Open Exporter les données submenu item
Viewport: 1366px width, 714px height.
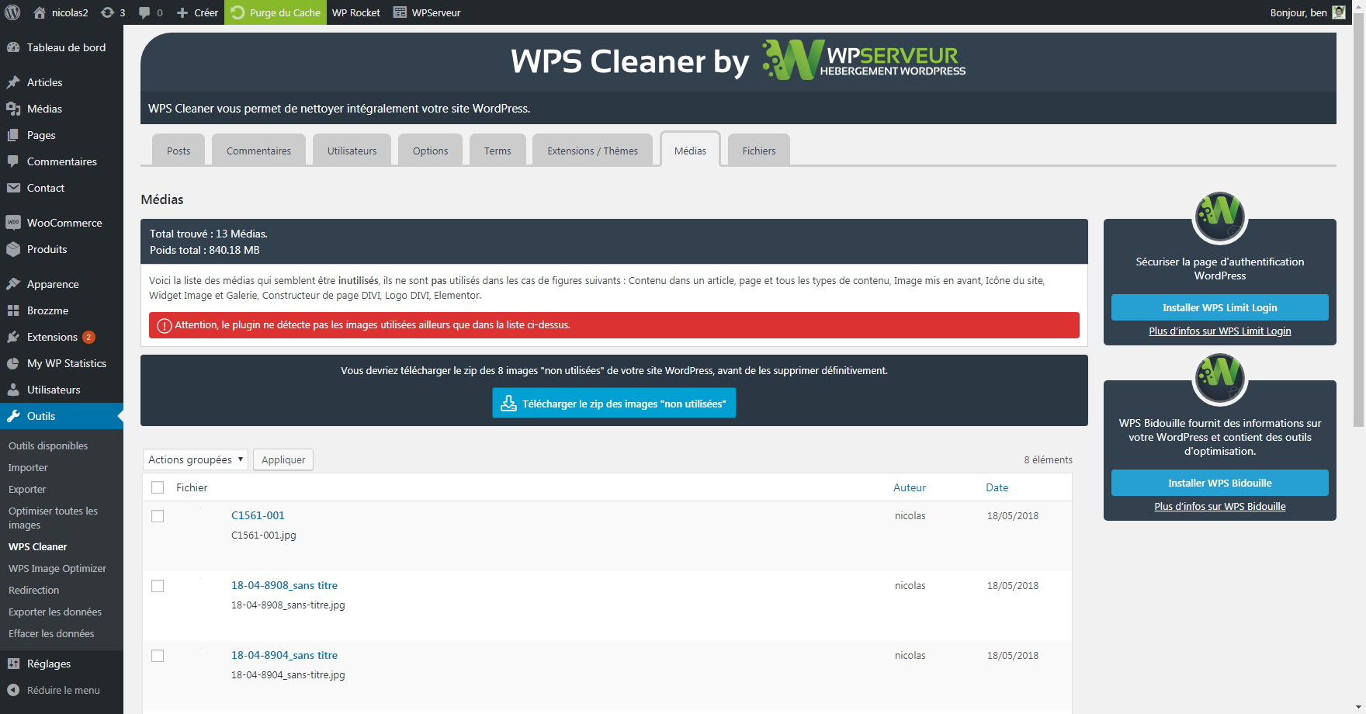click(55, 612)
